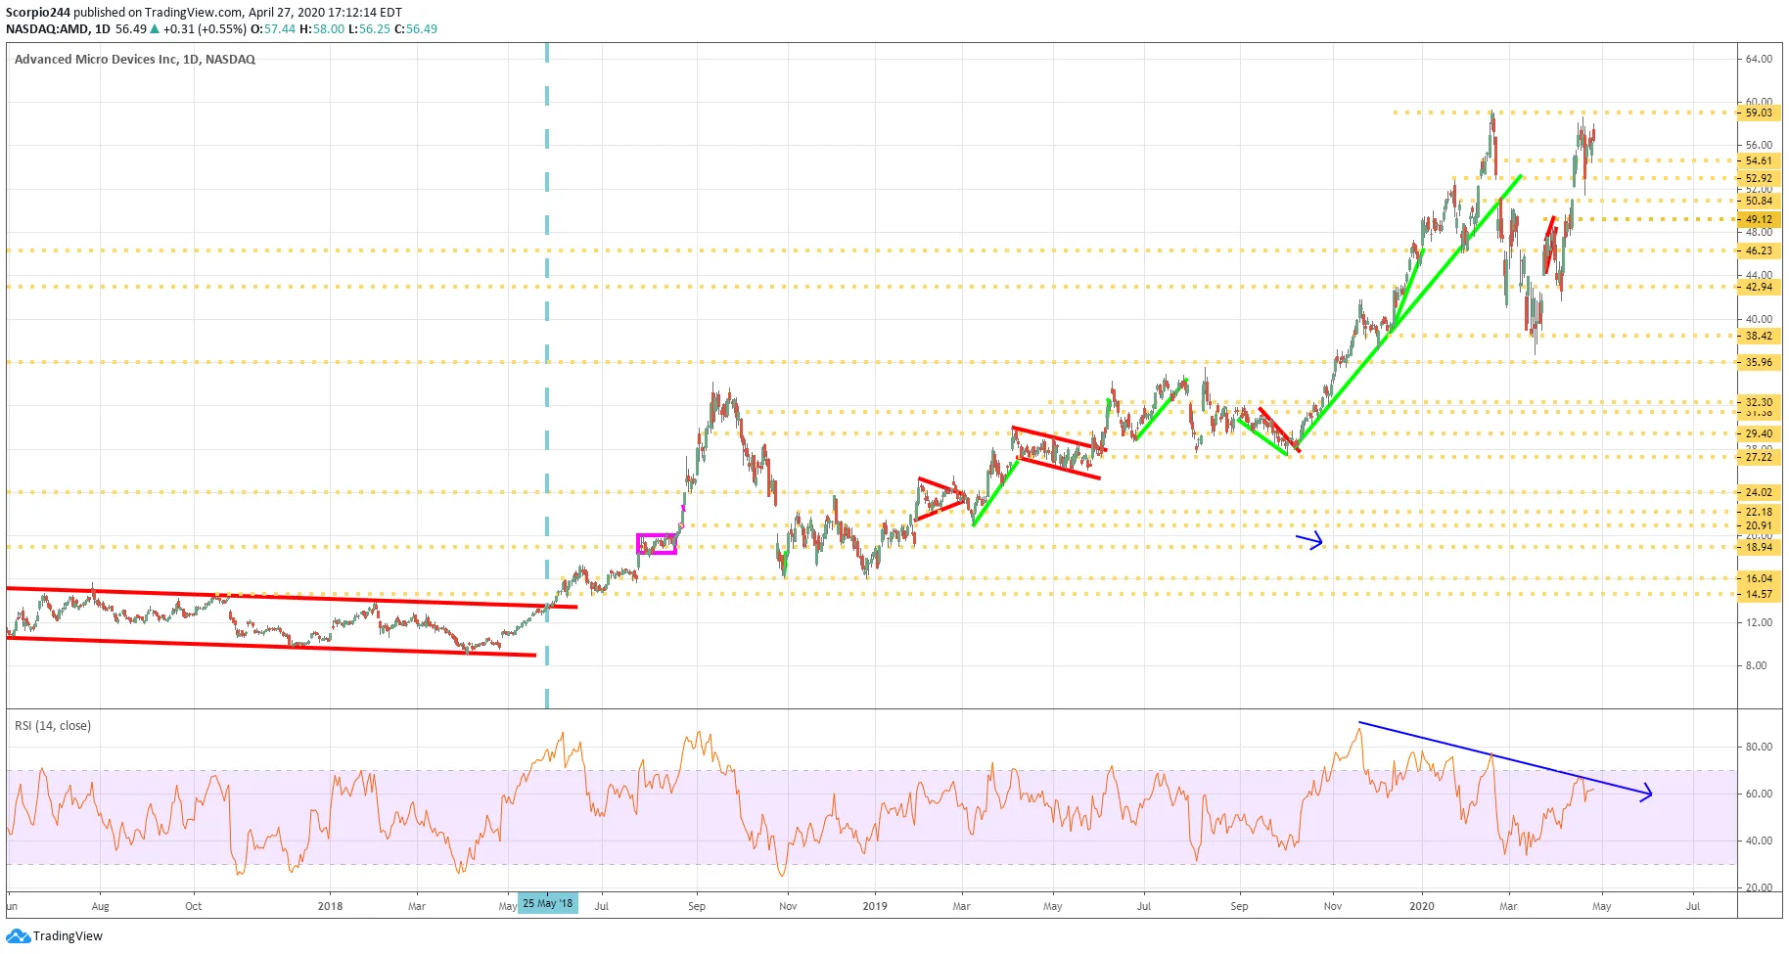Click the low value L:56.25

370,29
